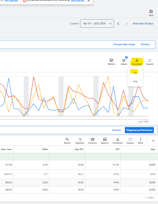The image size is (158, 204).
Task: Click the chart Download icon
Action: (137, 60)
